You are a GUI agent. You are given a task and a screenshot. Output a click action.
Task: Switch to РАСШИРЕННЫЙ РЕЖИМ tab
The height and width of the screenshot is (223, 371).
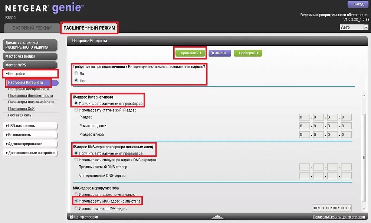point(89,28)
